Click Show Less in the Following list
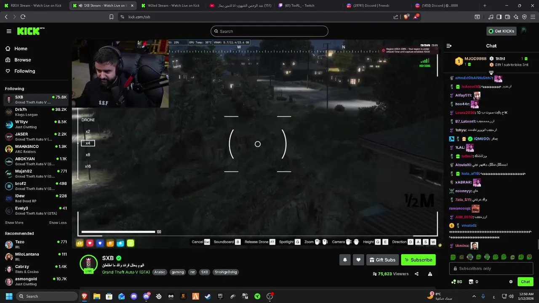Screen dimensions: 539x303 pyautogui.click(x=58, y=223)
